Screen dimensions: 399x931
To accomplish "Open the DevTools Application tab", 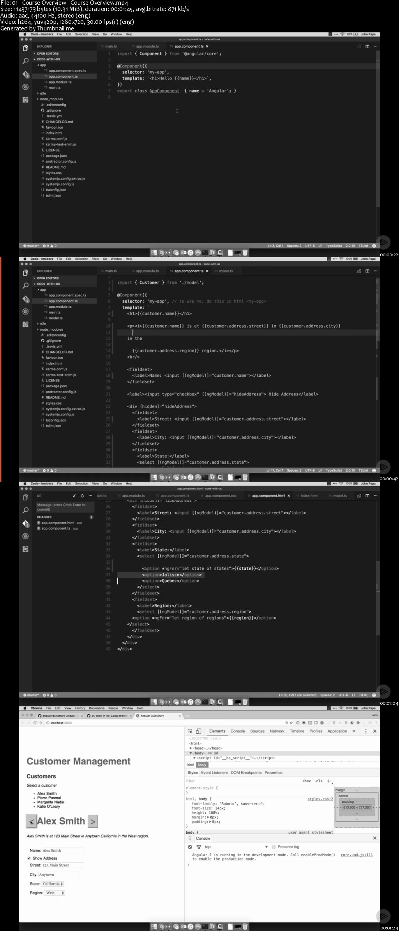I will click(x=337, y=731).
